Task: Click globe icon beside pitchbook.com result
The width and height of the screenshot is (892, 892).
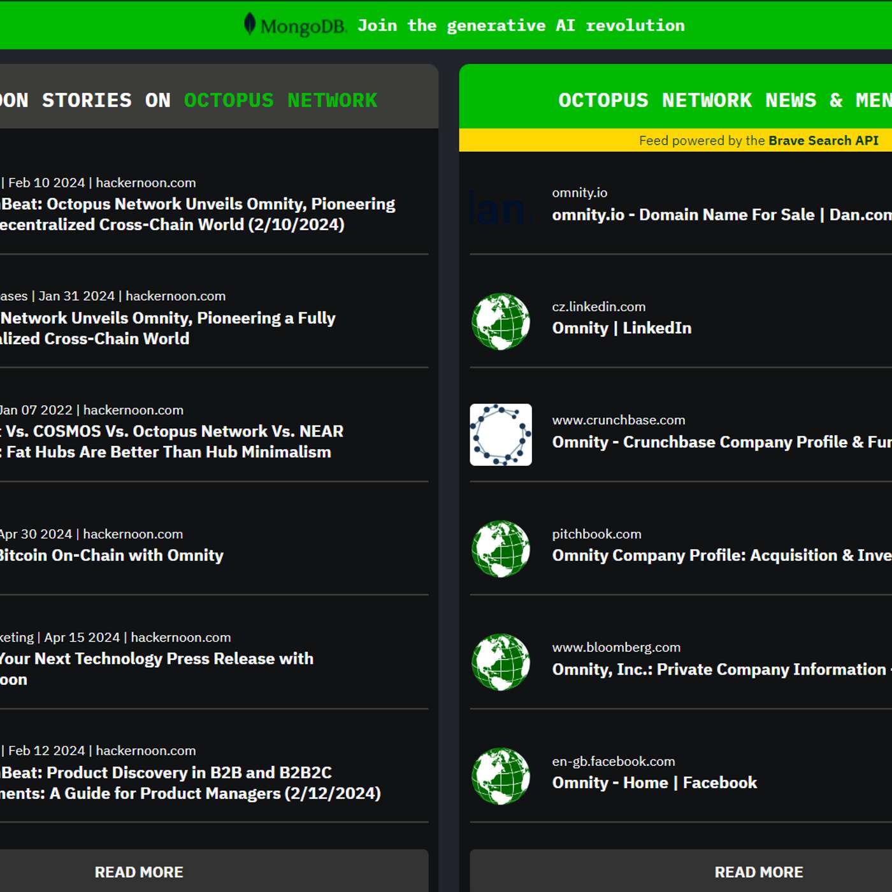Action: point(500,549)
